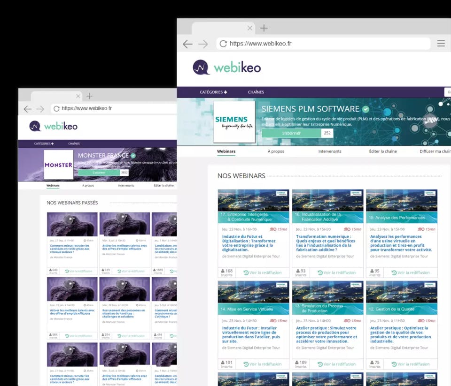This screenshot has width=451, height=386.
Task: Select Éditer la chaîne tab in Siemens window
Action: click(x=383, y=151)
